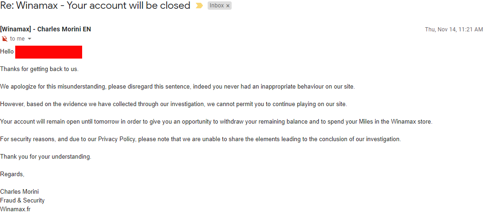
Task: Expand recipient details arrow next to 'to me'
Action: 30,39
